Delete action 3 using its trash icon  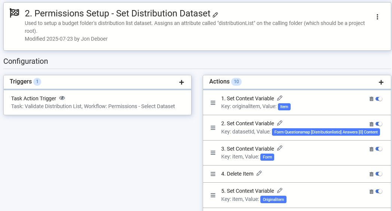pyautogui.click(x=371, y=149)
